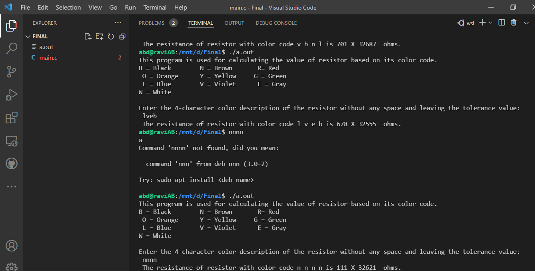Click result line '701 X 32687 ohms'
The image size is (535, 271).
coord(271,44)
